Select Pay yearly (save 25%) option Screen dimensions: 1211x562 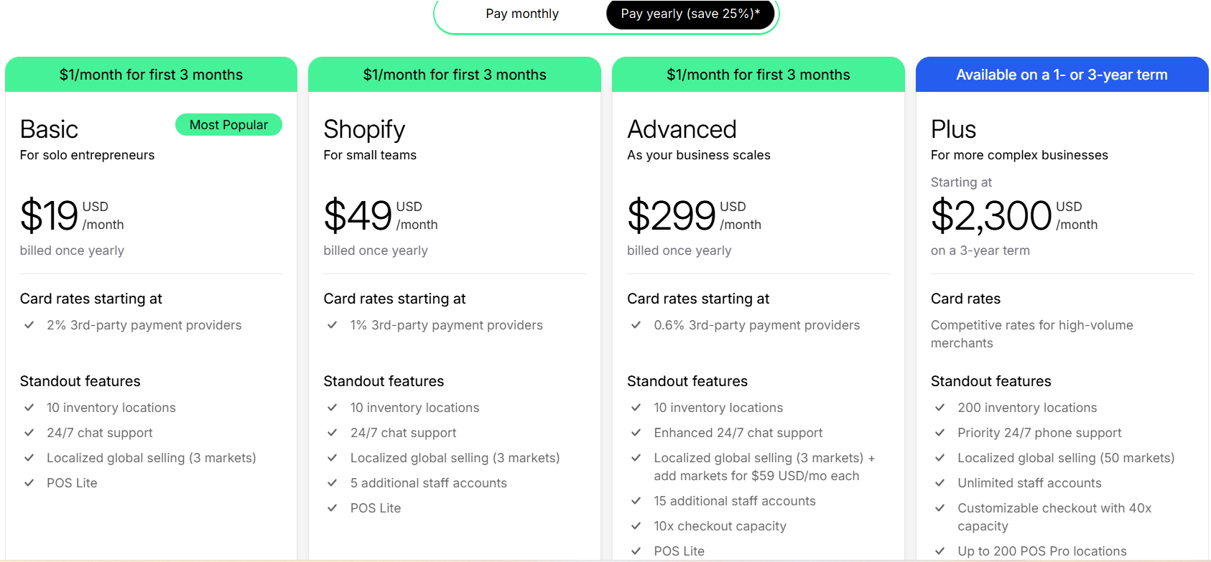tap(690, 14)
